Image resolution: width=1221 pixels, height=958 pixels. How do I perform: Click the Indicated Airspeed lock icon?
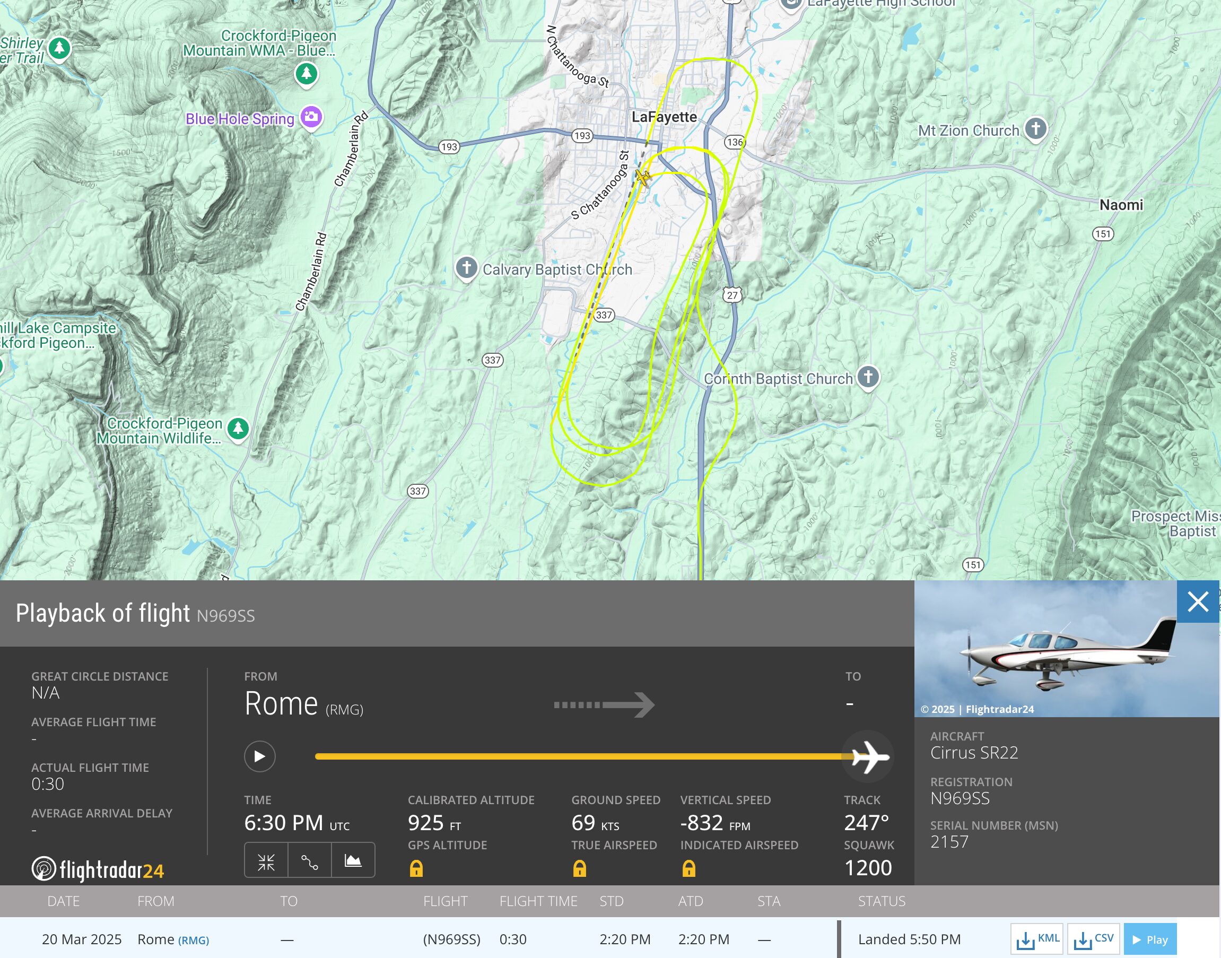coord(689,868)
